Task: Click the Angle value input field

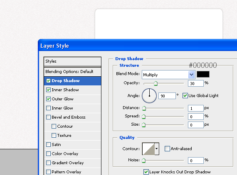Action: [x=167, y=96]
